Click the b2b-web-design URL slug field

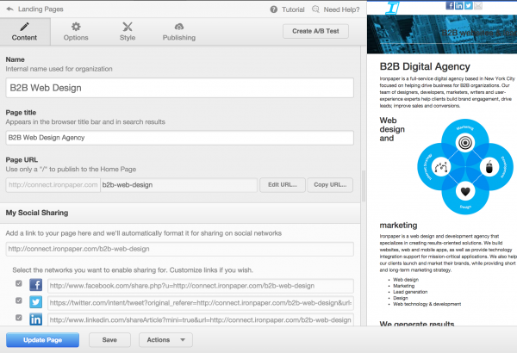(178, 185)
